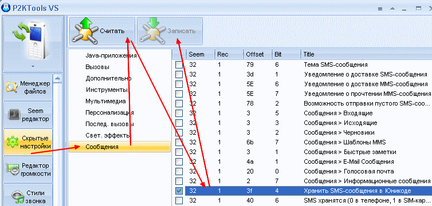Image resolution: width=432 pixels, height=206 pixels.
Task: Click the Записать (write) button
Action: [x=170, y=31]
